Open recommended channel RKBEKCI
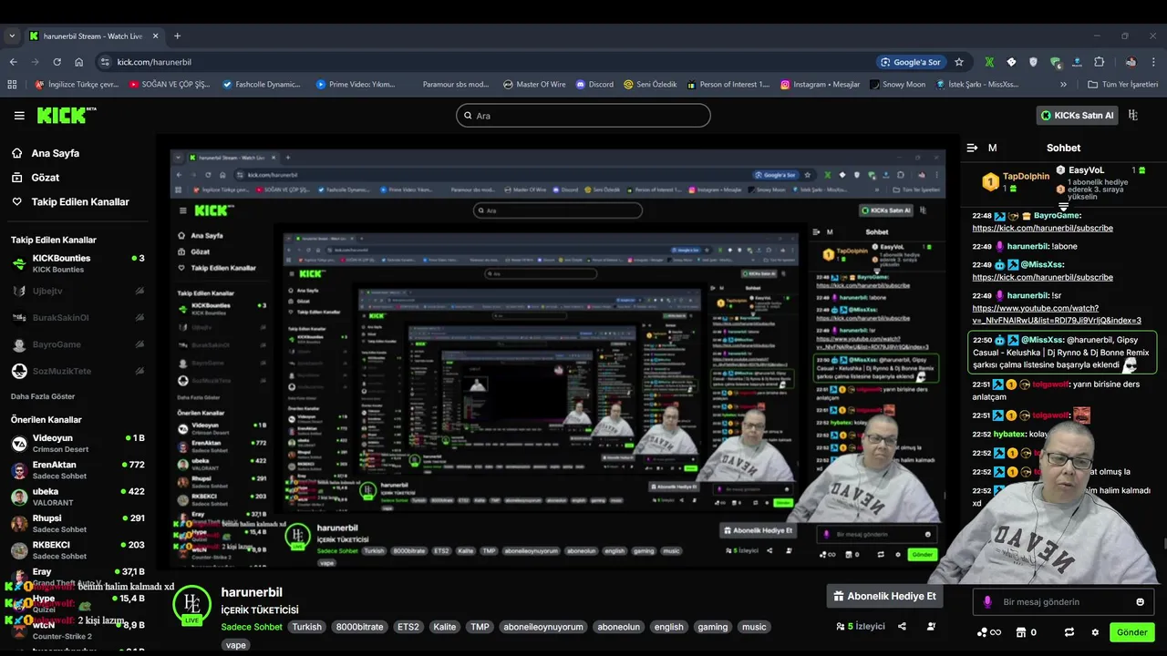This screenshot has width=1167, height=656. pyautogui.click(x=77, y=549)
